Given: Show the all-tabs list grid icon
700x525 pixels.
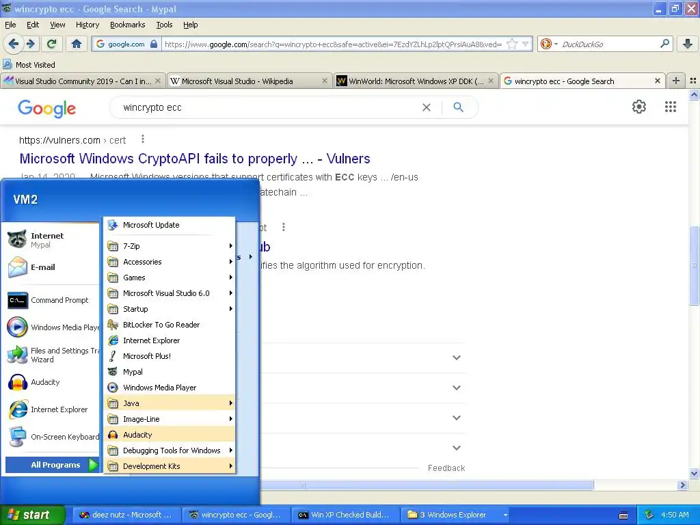Looking at the screenshot, I should click(x=693, y=81).
